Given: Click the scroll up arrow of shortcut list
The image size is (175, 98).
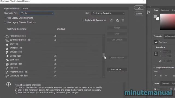Looking at the screenshot, I should pos(104,36).
